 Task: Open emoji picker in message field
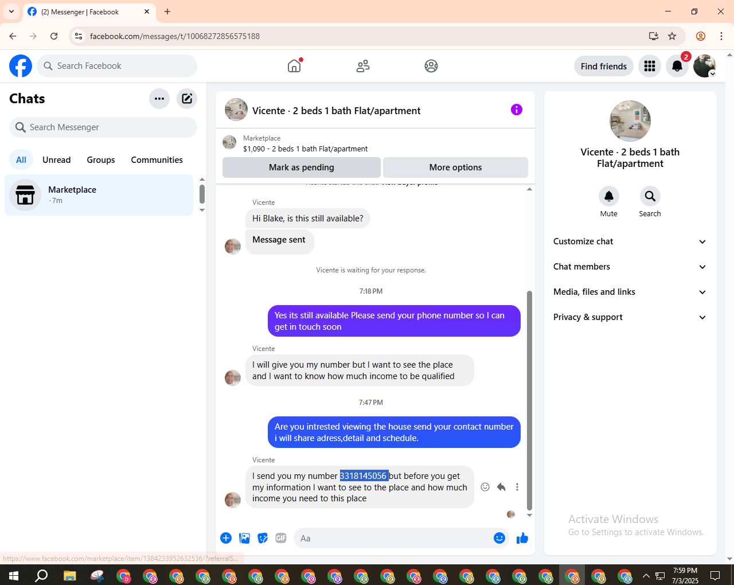(x=499, y=538)
